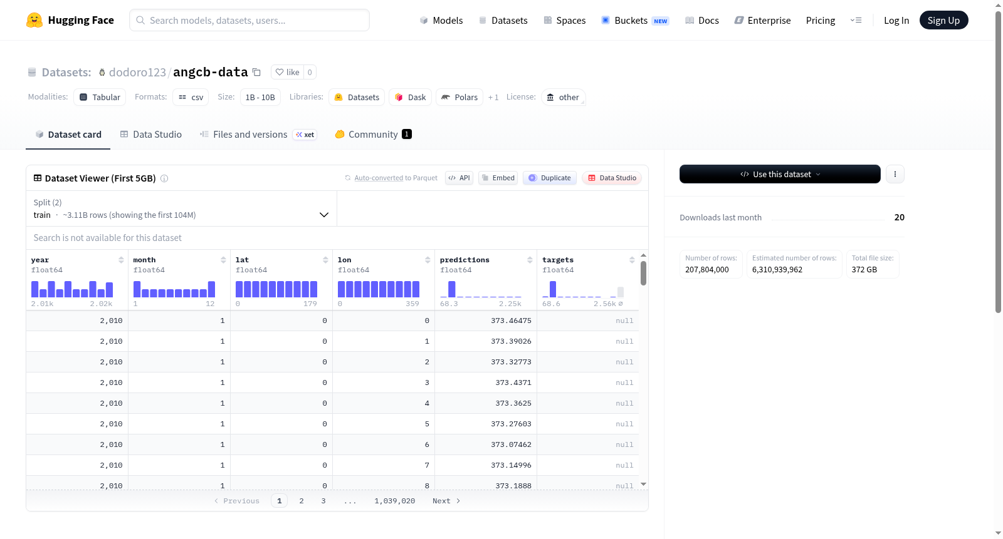Viewport: 1003px width, 539px height.
Task: Open the more options kebab menu
Action: pyautogui.click(x=895, y=174)
